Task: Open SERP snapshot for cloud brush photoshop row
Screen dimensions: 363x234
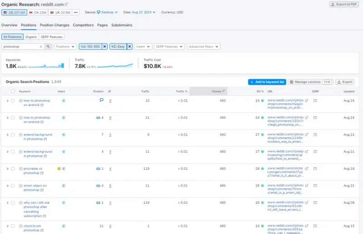Action: pyautogui.click(x=315, y=226)
